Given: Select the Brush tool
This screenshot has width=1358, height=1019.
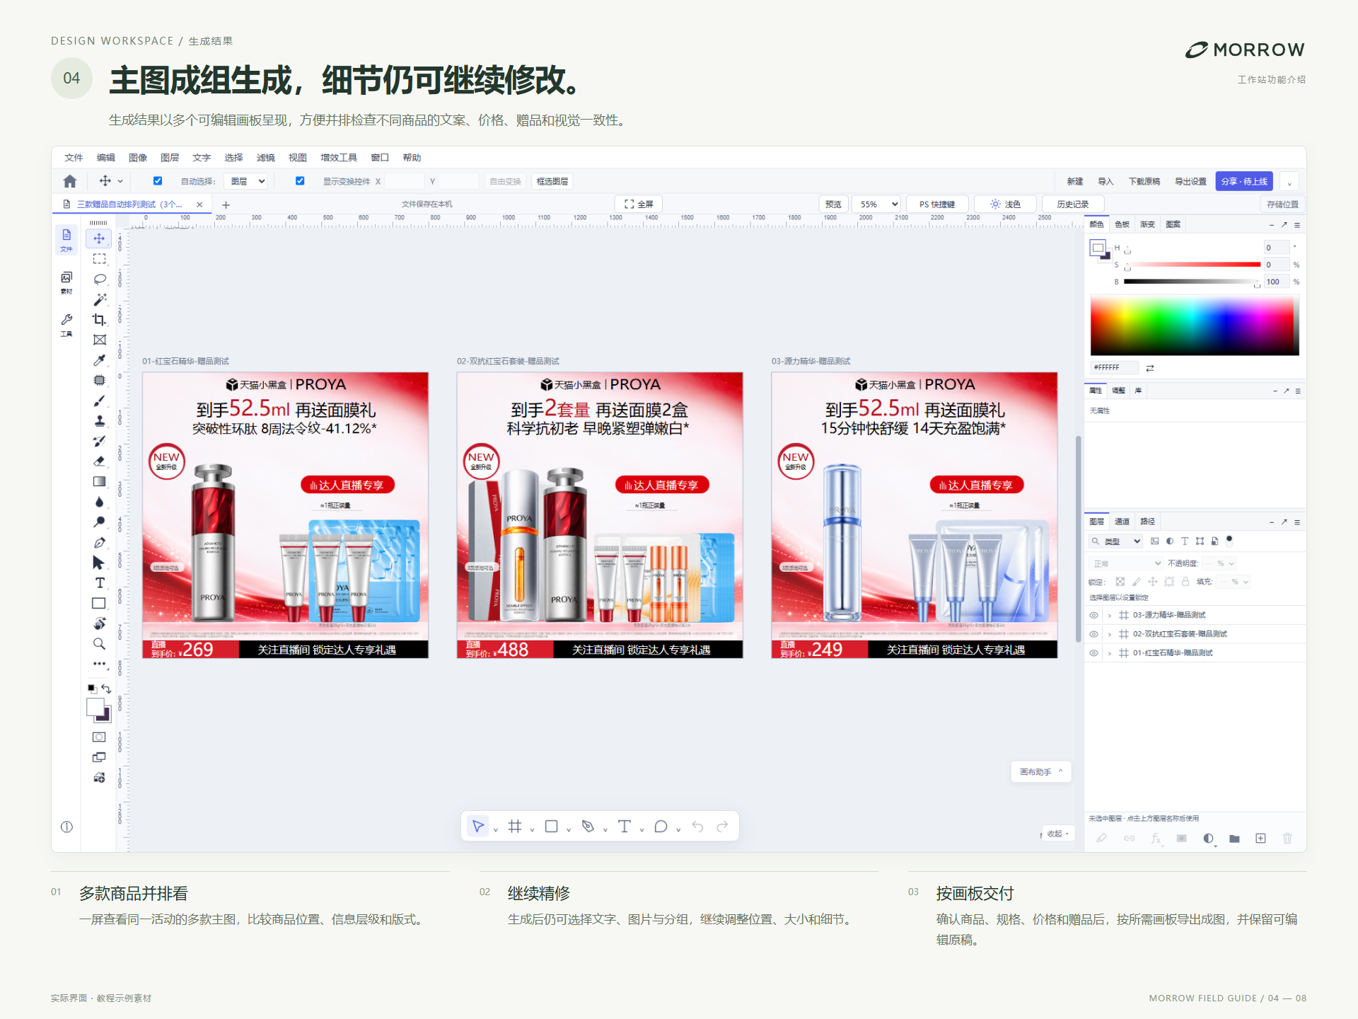Looking at the screenshot, I should click(99, 401).
